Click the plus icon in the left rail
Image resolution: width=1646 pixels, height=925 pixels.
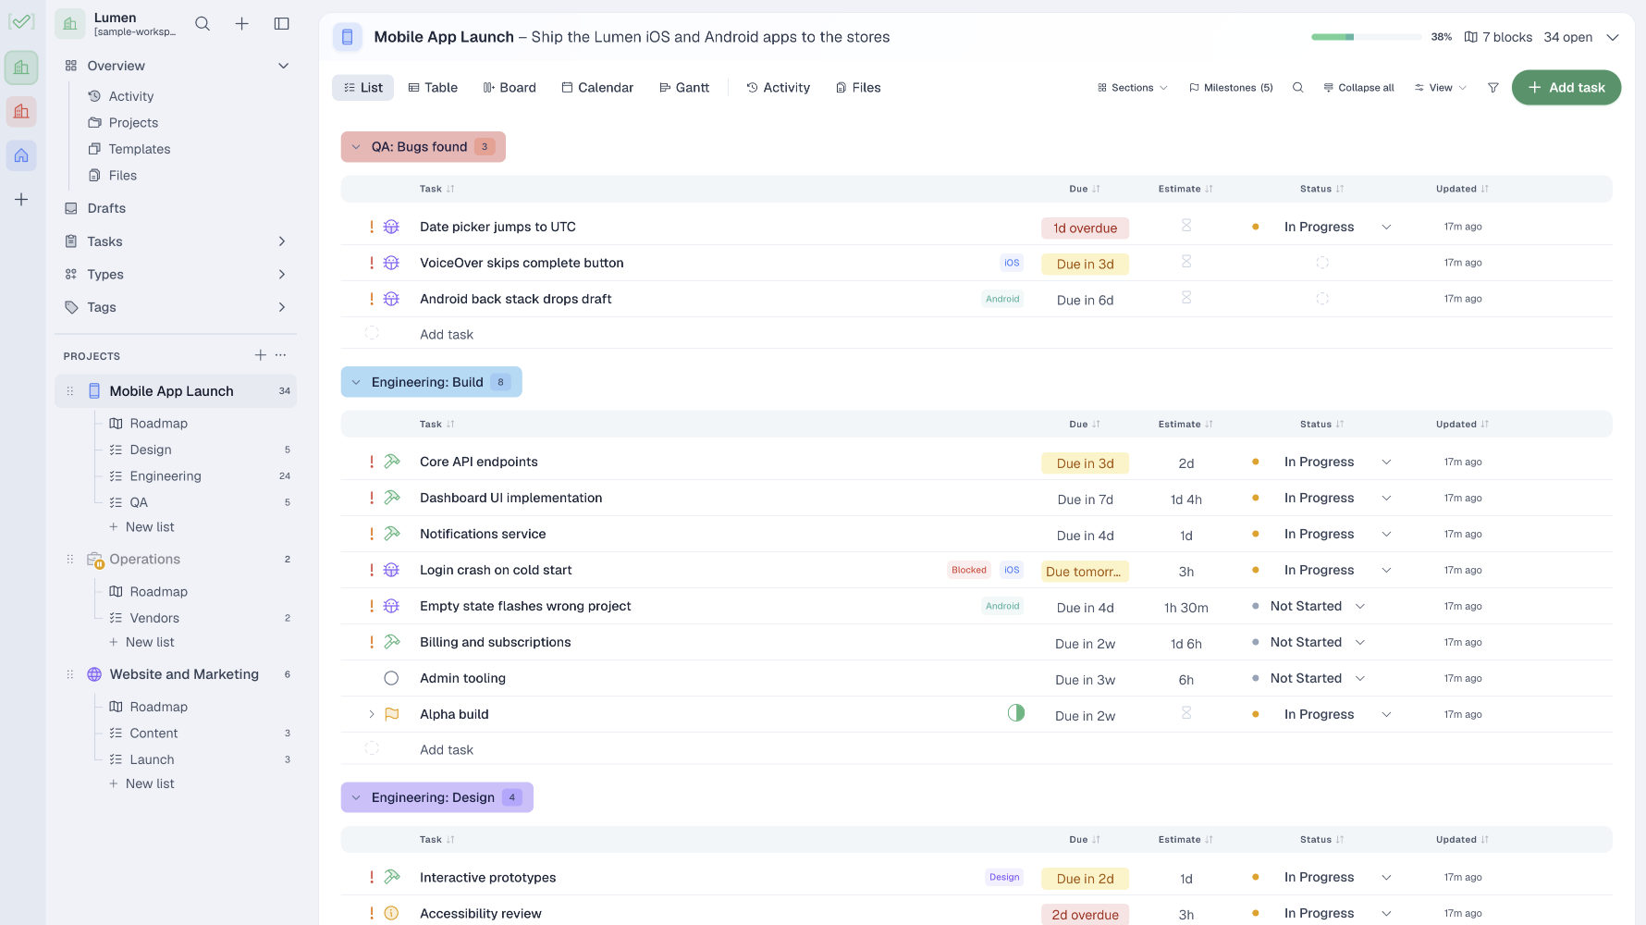[21, 200]
